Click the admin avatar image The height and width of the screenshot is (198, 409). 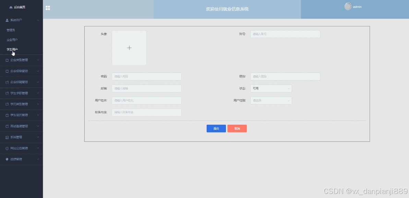coord(348,6)
